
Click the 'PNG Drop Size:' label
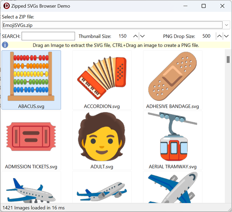(179, 36)
